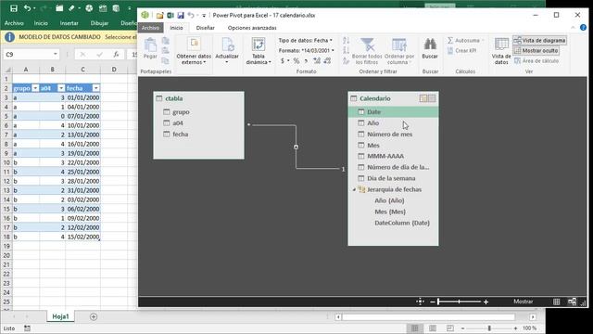Click diagram view icon at Power Pivot bottom right

pos(572,302)
